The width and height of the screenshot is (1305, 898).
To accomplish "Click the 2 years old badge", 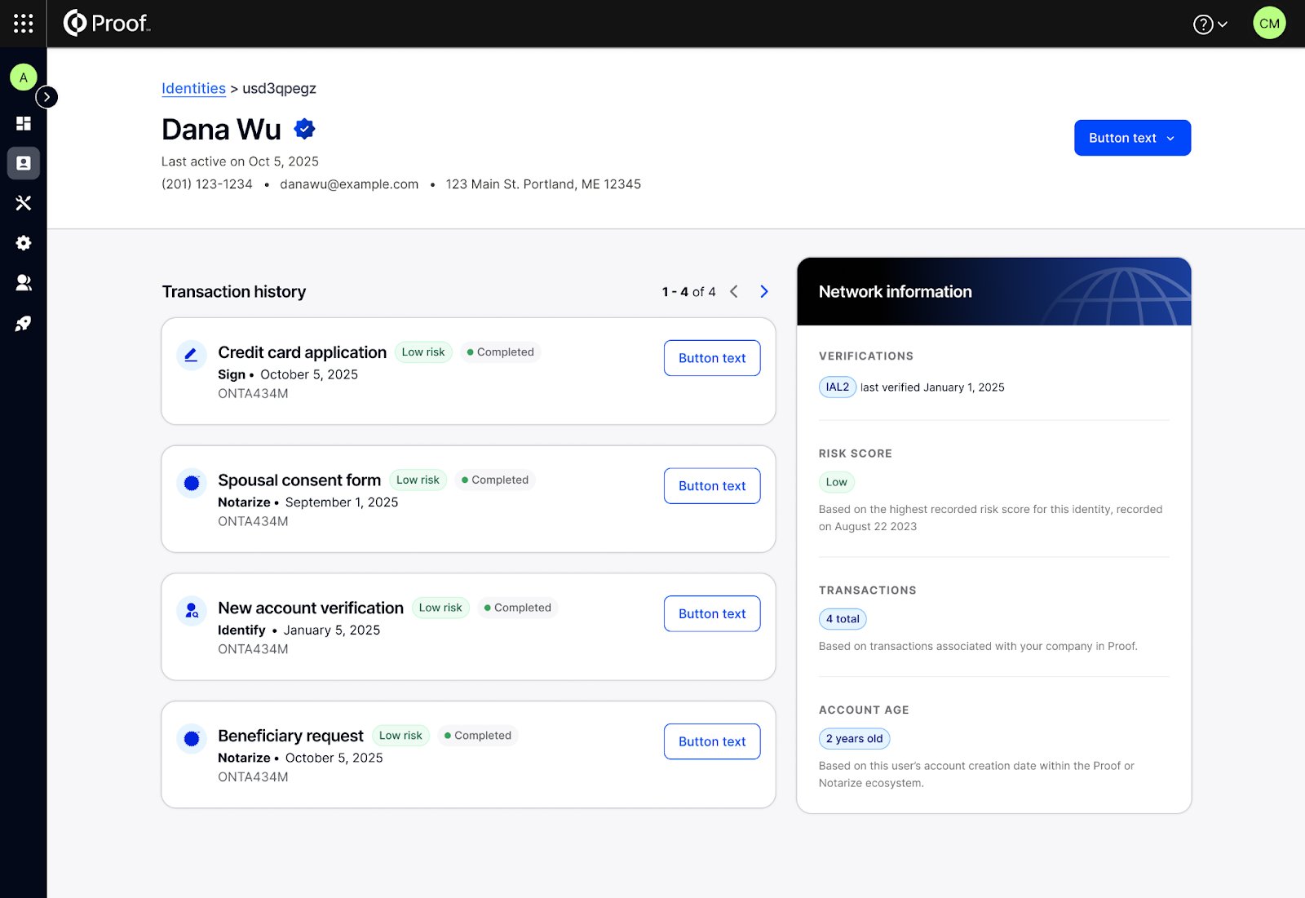I will pos(854,739).
